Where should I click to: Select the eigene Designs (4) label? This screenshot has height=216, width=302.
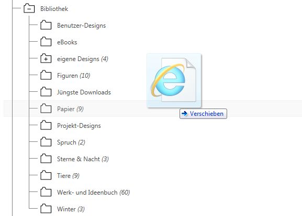pos(83,59)
